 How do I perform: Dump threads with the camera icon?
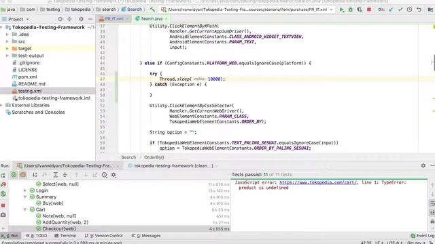[3, 215]
